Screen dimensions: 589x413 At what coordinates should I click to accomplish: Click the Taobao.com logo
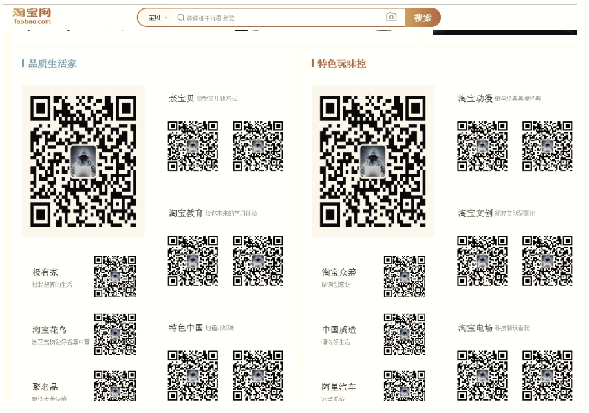click(x=32, y=15)
